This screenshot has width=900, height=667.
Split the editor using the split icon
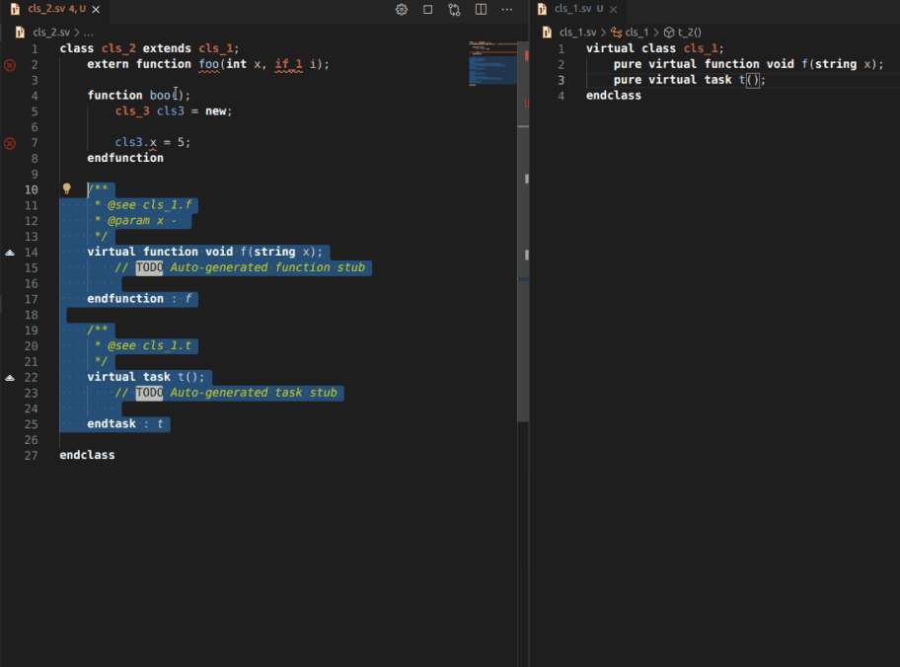[481, 10]
